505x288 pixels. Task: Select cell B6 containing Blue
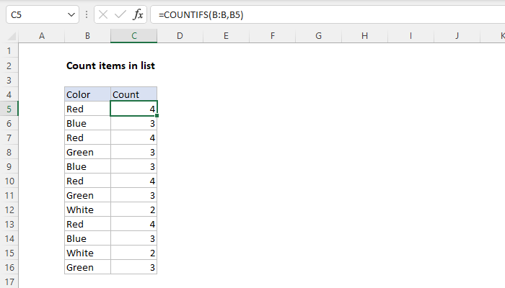click(87, 123)
